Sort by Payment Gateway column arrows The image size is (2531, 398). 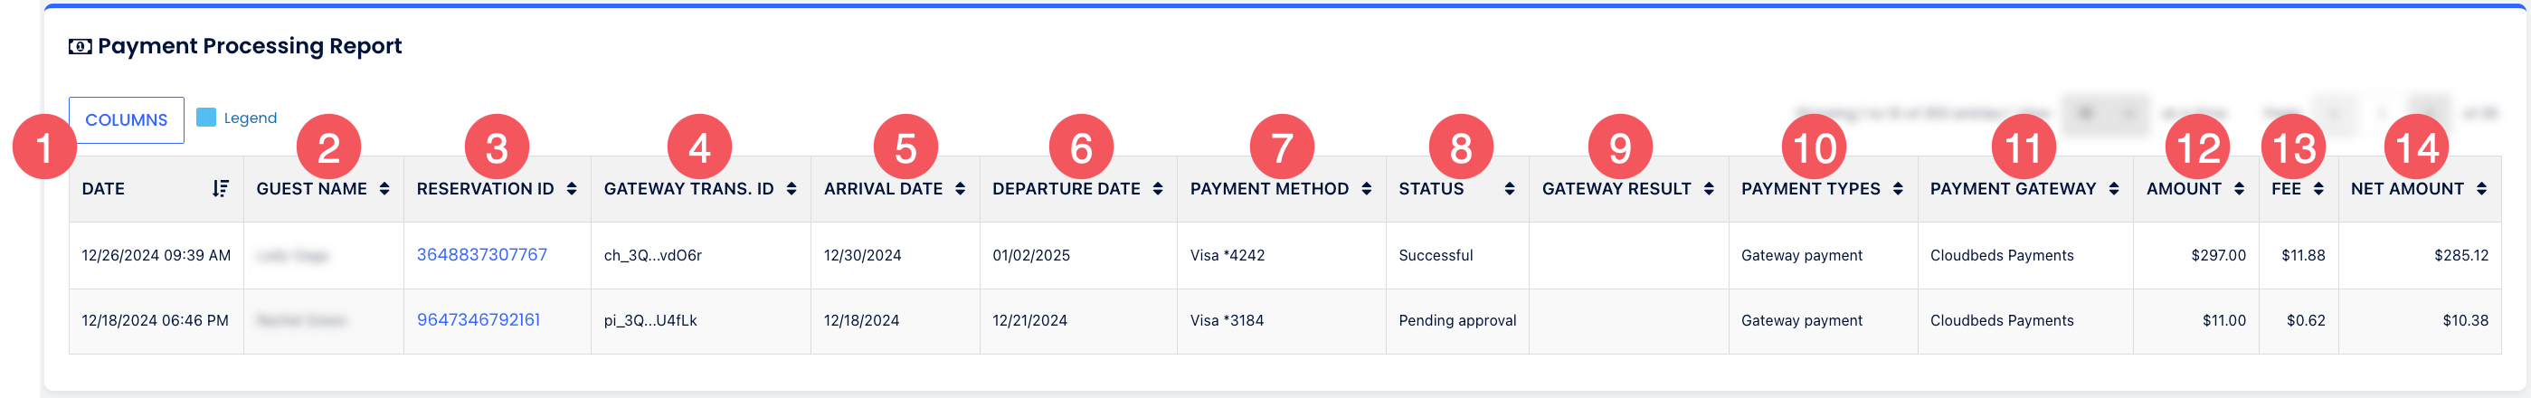tap(2113, 189)
